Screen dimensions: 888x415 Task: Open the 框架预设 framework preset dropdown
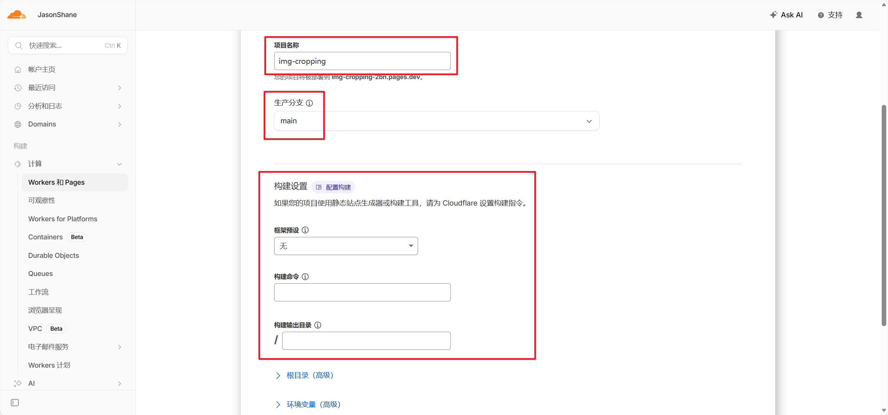(x=346, y=246)
